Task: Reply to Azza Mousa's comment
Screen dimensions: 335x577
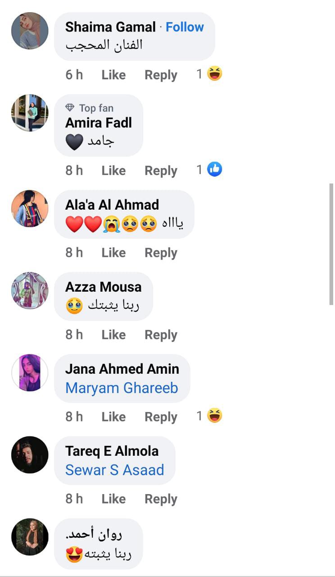Action: click(161, 335)
